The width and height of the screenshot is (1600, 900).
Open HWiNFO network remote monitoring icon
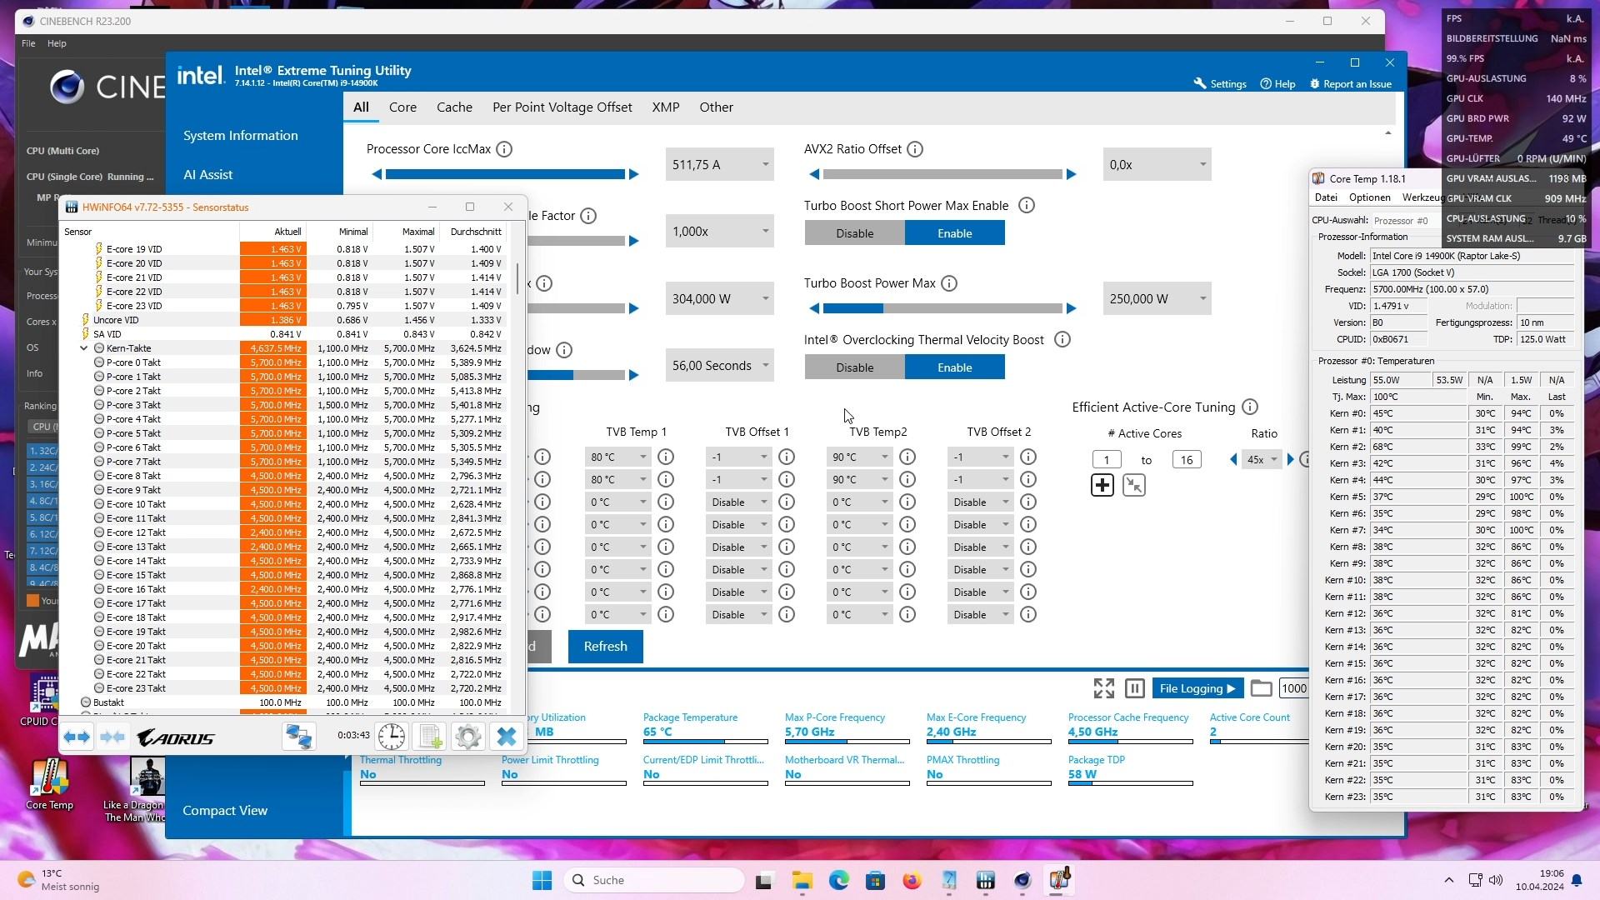(298, 737)
